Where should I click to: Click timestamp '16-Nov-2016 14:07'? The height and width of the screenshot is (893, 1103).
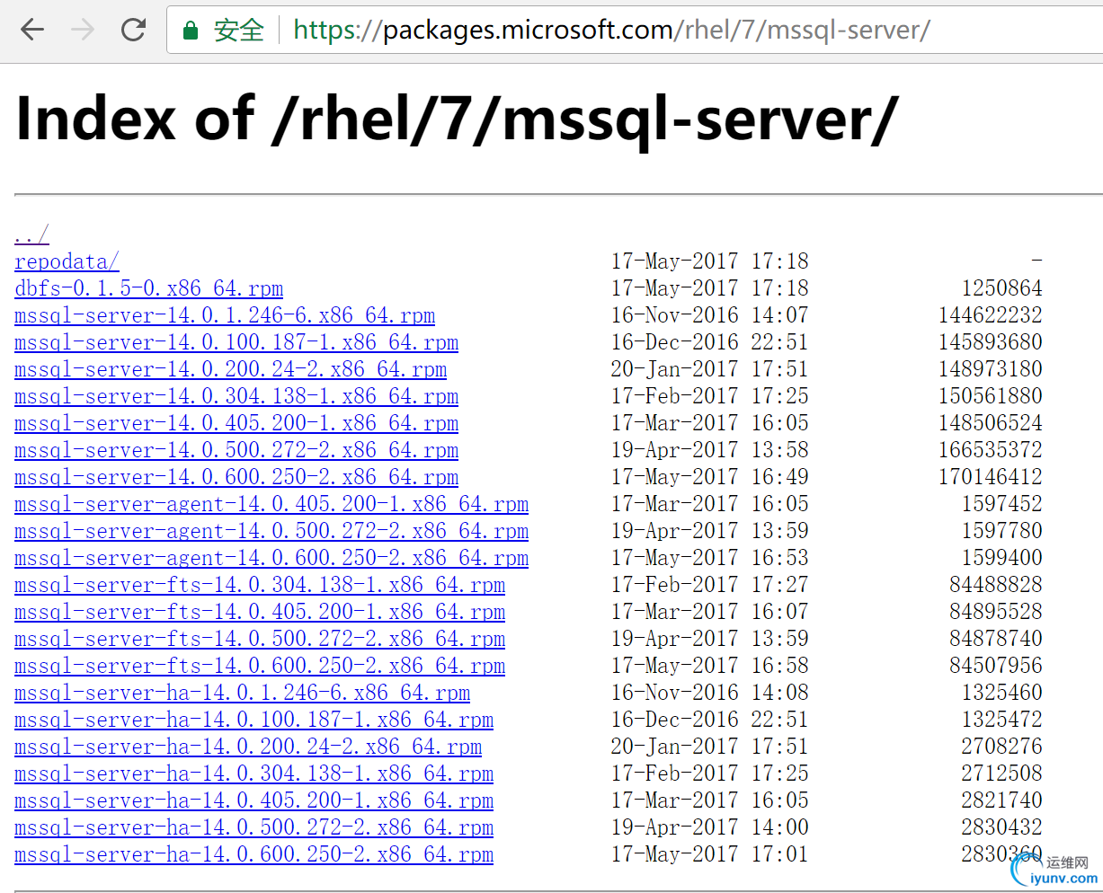710,315
